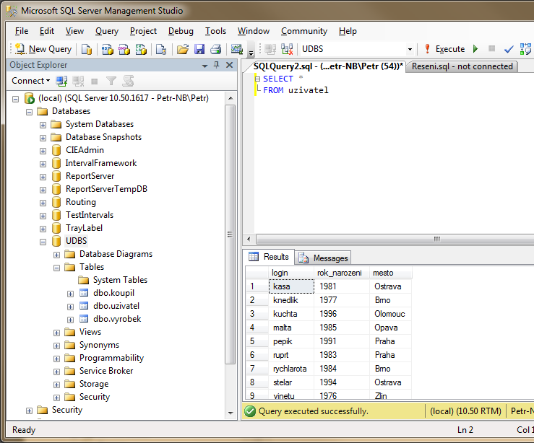
Task: Click Object Explorer vertical scrollbar thumb
Action: coord(231,234)
